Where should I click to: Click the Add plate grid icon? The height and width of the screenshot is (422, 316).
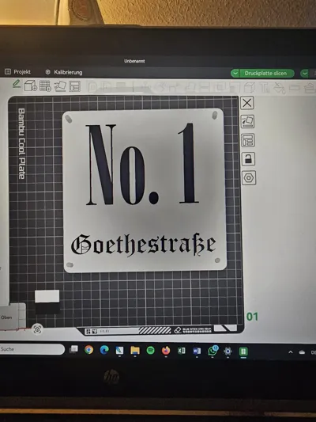[45, 86]
